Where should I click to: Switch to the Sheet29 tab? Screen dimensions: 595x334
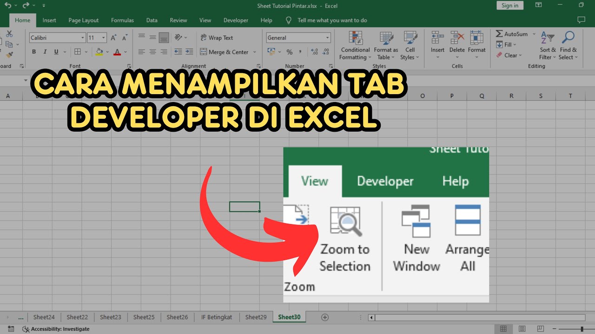[256, 317]
